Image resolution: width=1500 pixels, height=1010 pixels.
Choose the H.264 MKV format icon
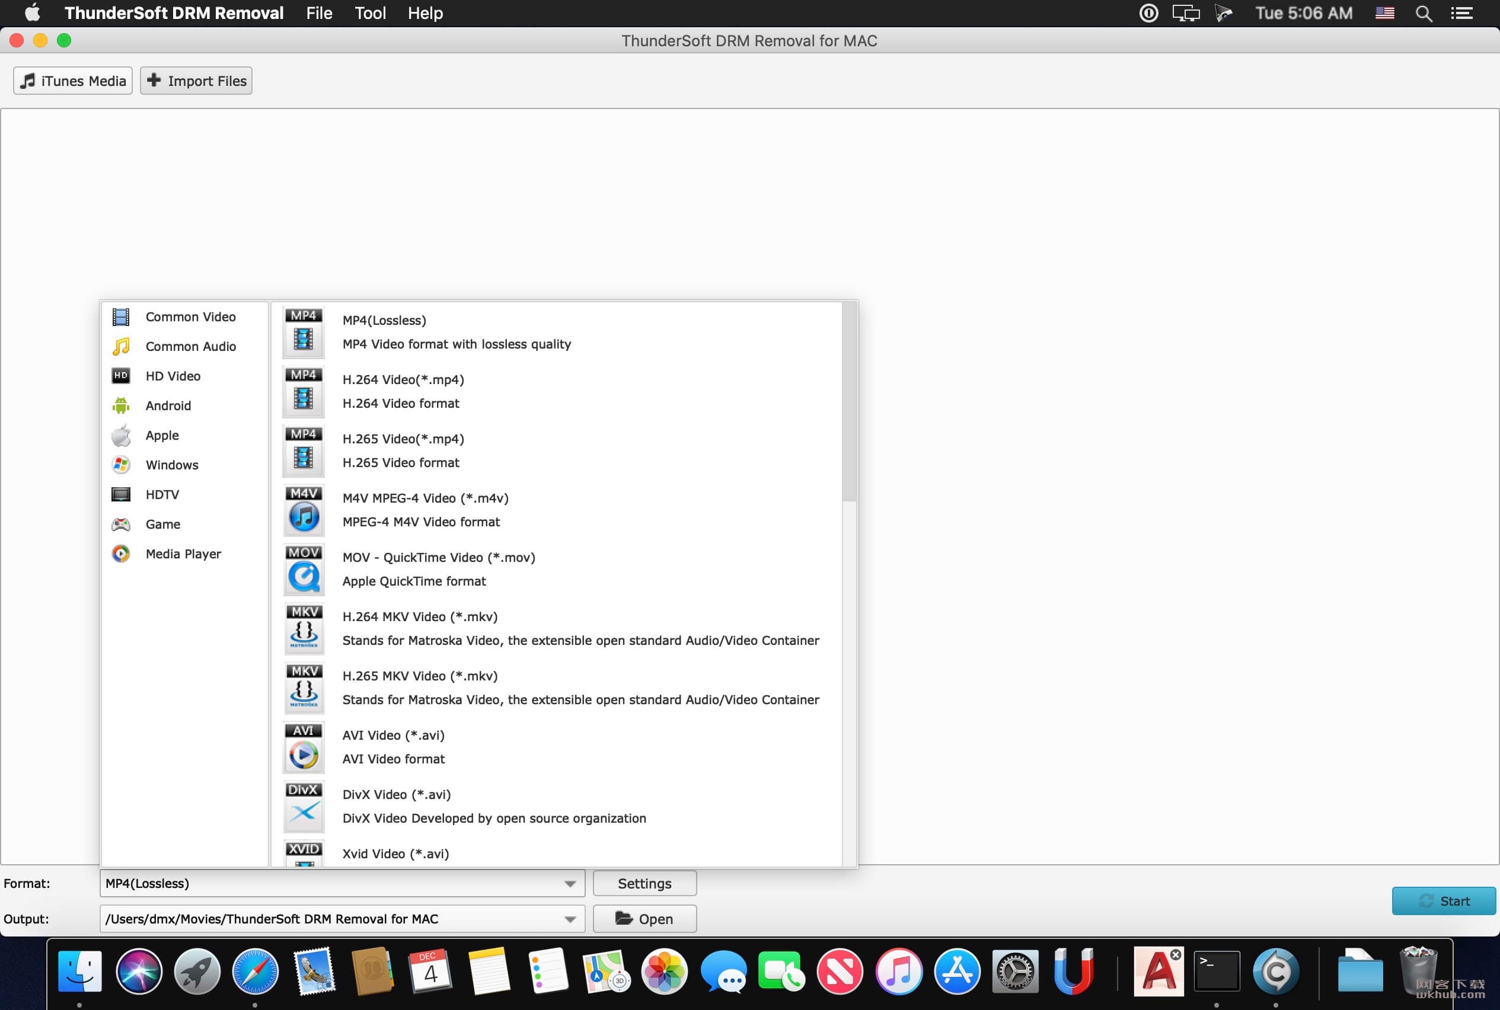click(x=304, y=629)
